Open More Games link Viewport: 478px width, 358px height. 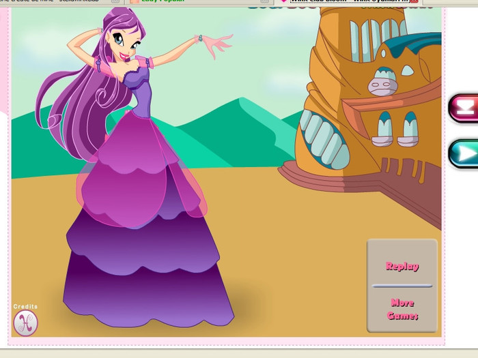(402, 309)
